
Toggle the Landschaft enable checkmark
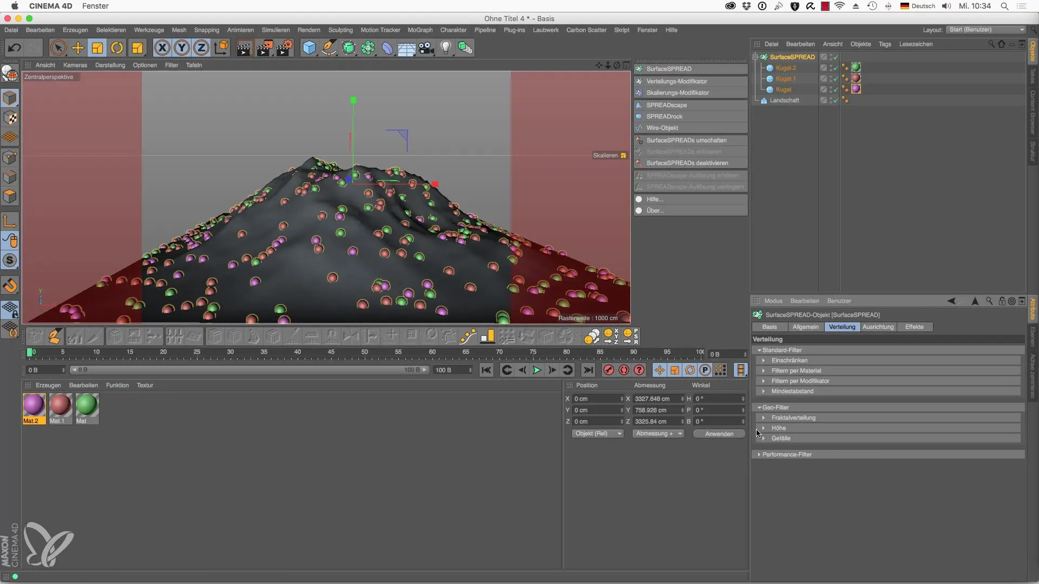coord(836,101)
